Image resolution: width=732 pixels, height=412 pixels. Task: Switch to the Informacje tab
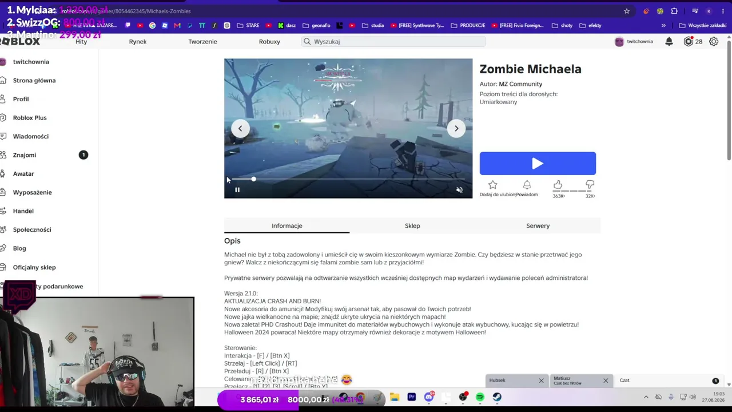[287, 225]
